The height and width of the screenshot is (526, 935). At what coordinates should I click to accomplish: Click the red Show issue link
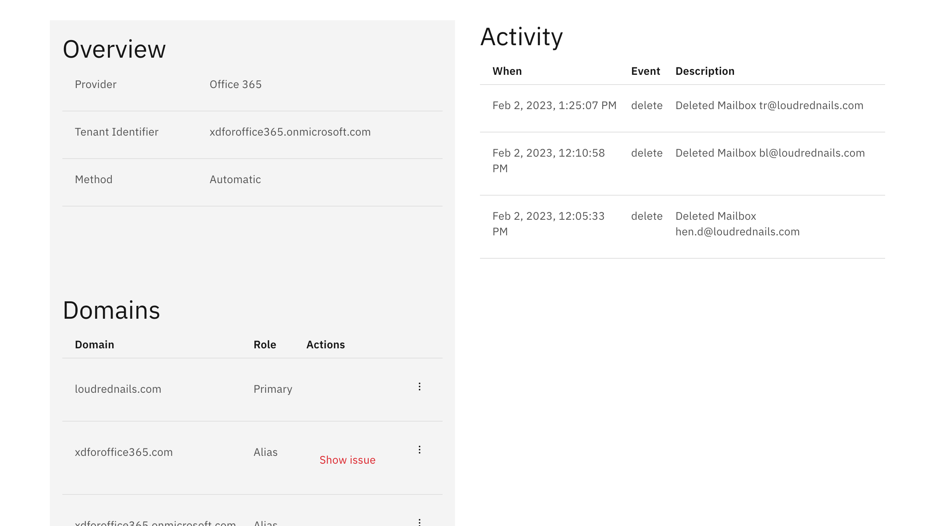348,460
